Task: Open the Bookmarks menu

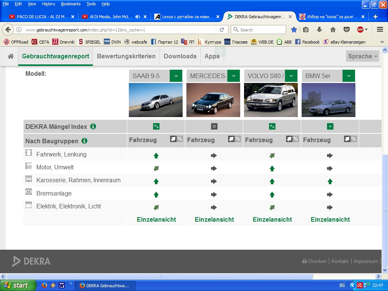Action: 70,4
